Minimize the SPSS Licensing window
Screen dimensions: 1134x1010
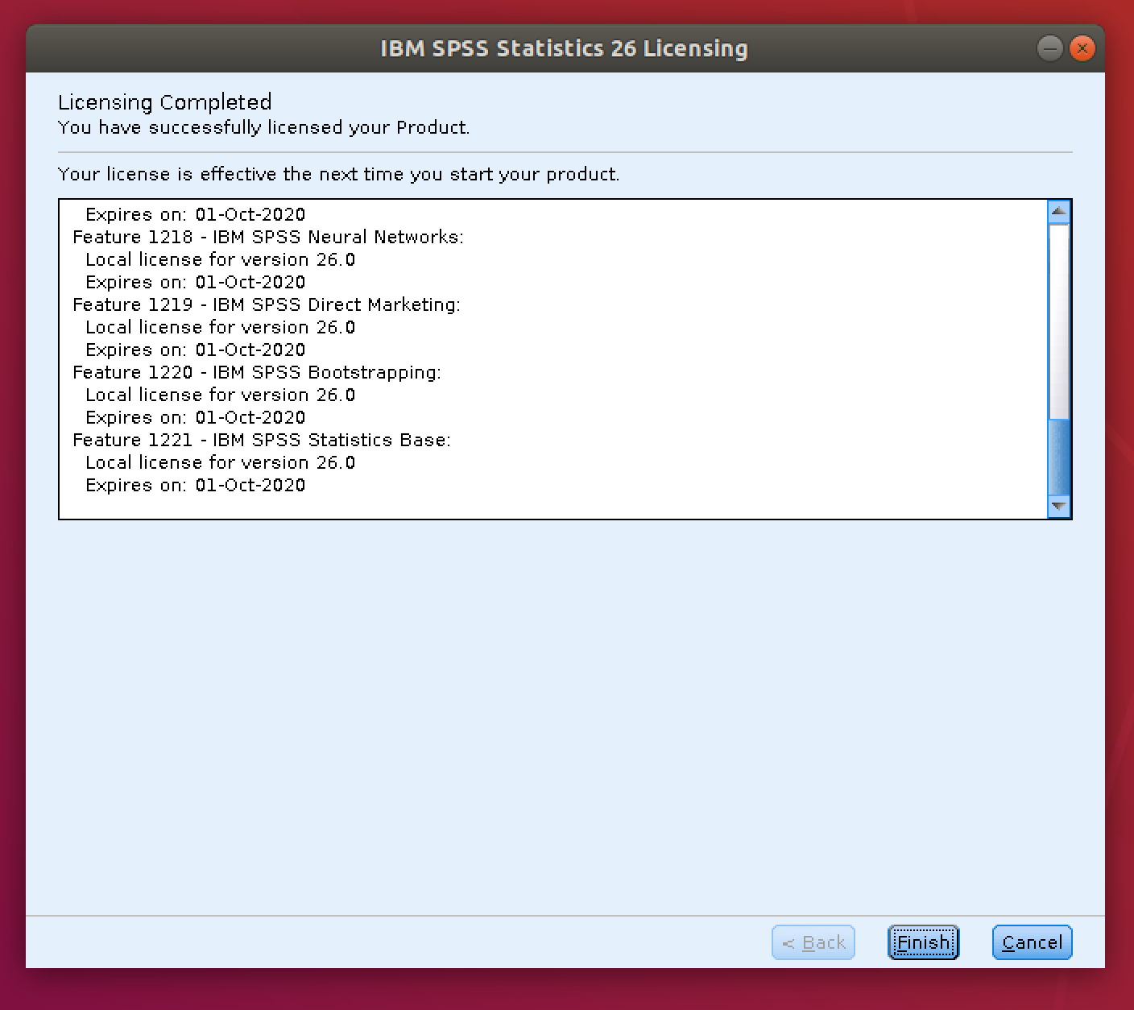tap(1049, 49)
